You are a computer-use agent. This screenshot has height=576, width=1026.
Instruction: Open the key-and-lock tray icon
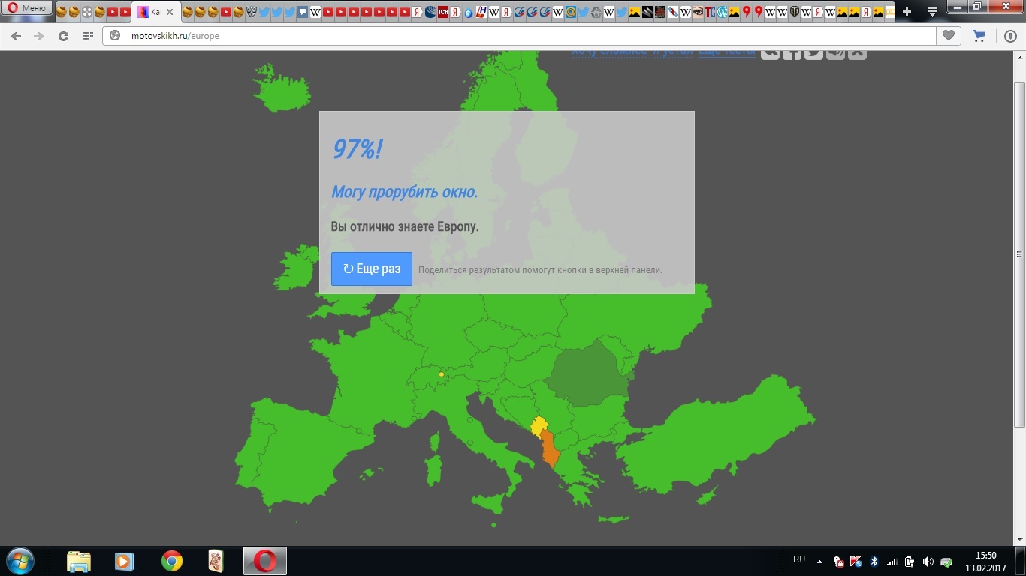[x=839, y=562]
